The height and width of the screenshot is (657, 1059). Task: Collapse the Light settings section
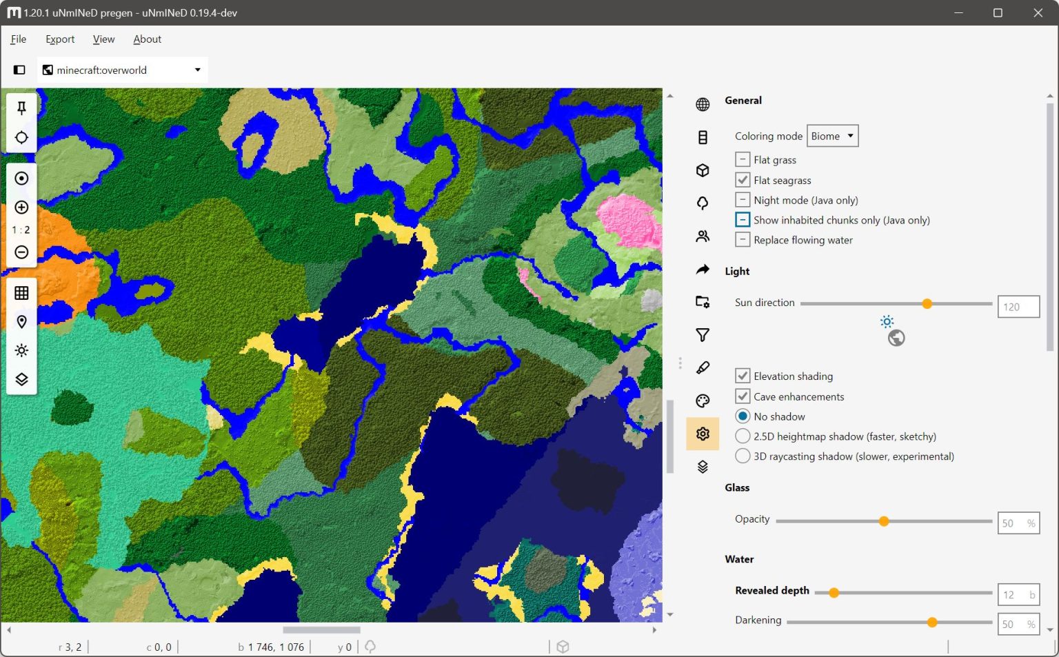[x=737, y=271]
